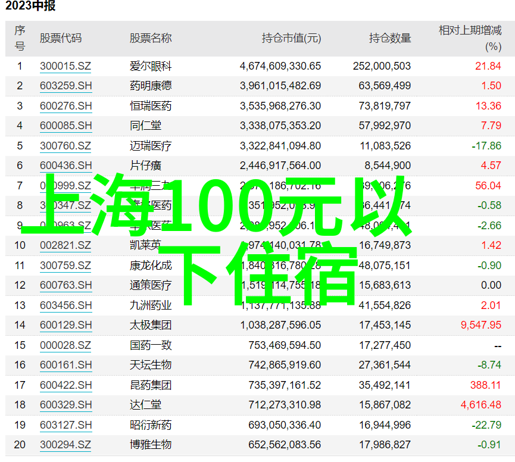Open the 300760.SZ code link
Image resolution: width=515 pixels, height=462 pixels.
click(x=65, y=146)
